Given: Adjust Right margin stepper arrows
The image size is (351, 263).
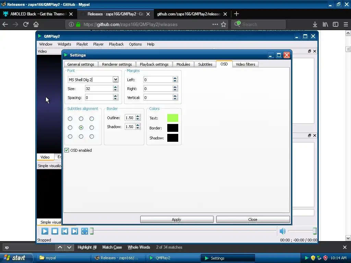Looking at the screenshot, I should tap(175, 89).
